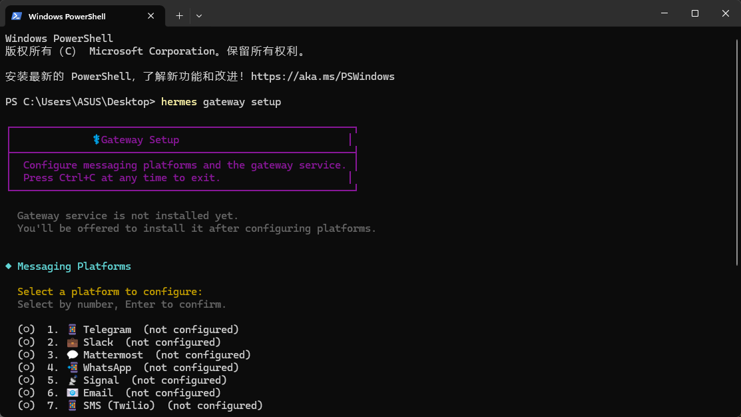Click the Slack briefcase icon
The image size is (741, 417).
[73, 342]
